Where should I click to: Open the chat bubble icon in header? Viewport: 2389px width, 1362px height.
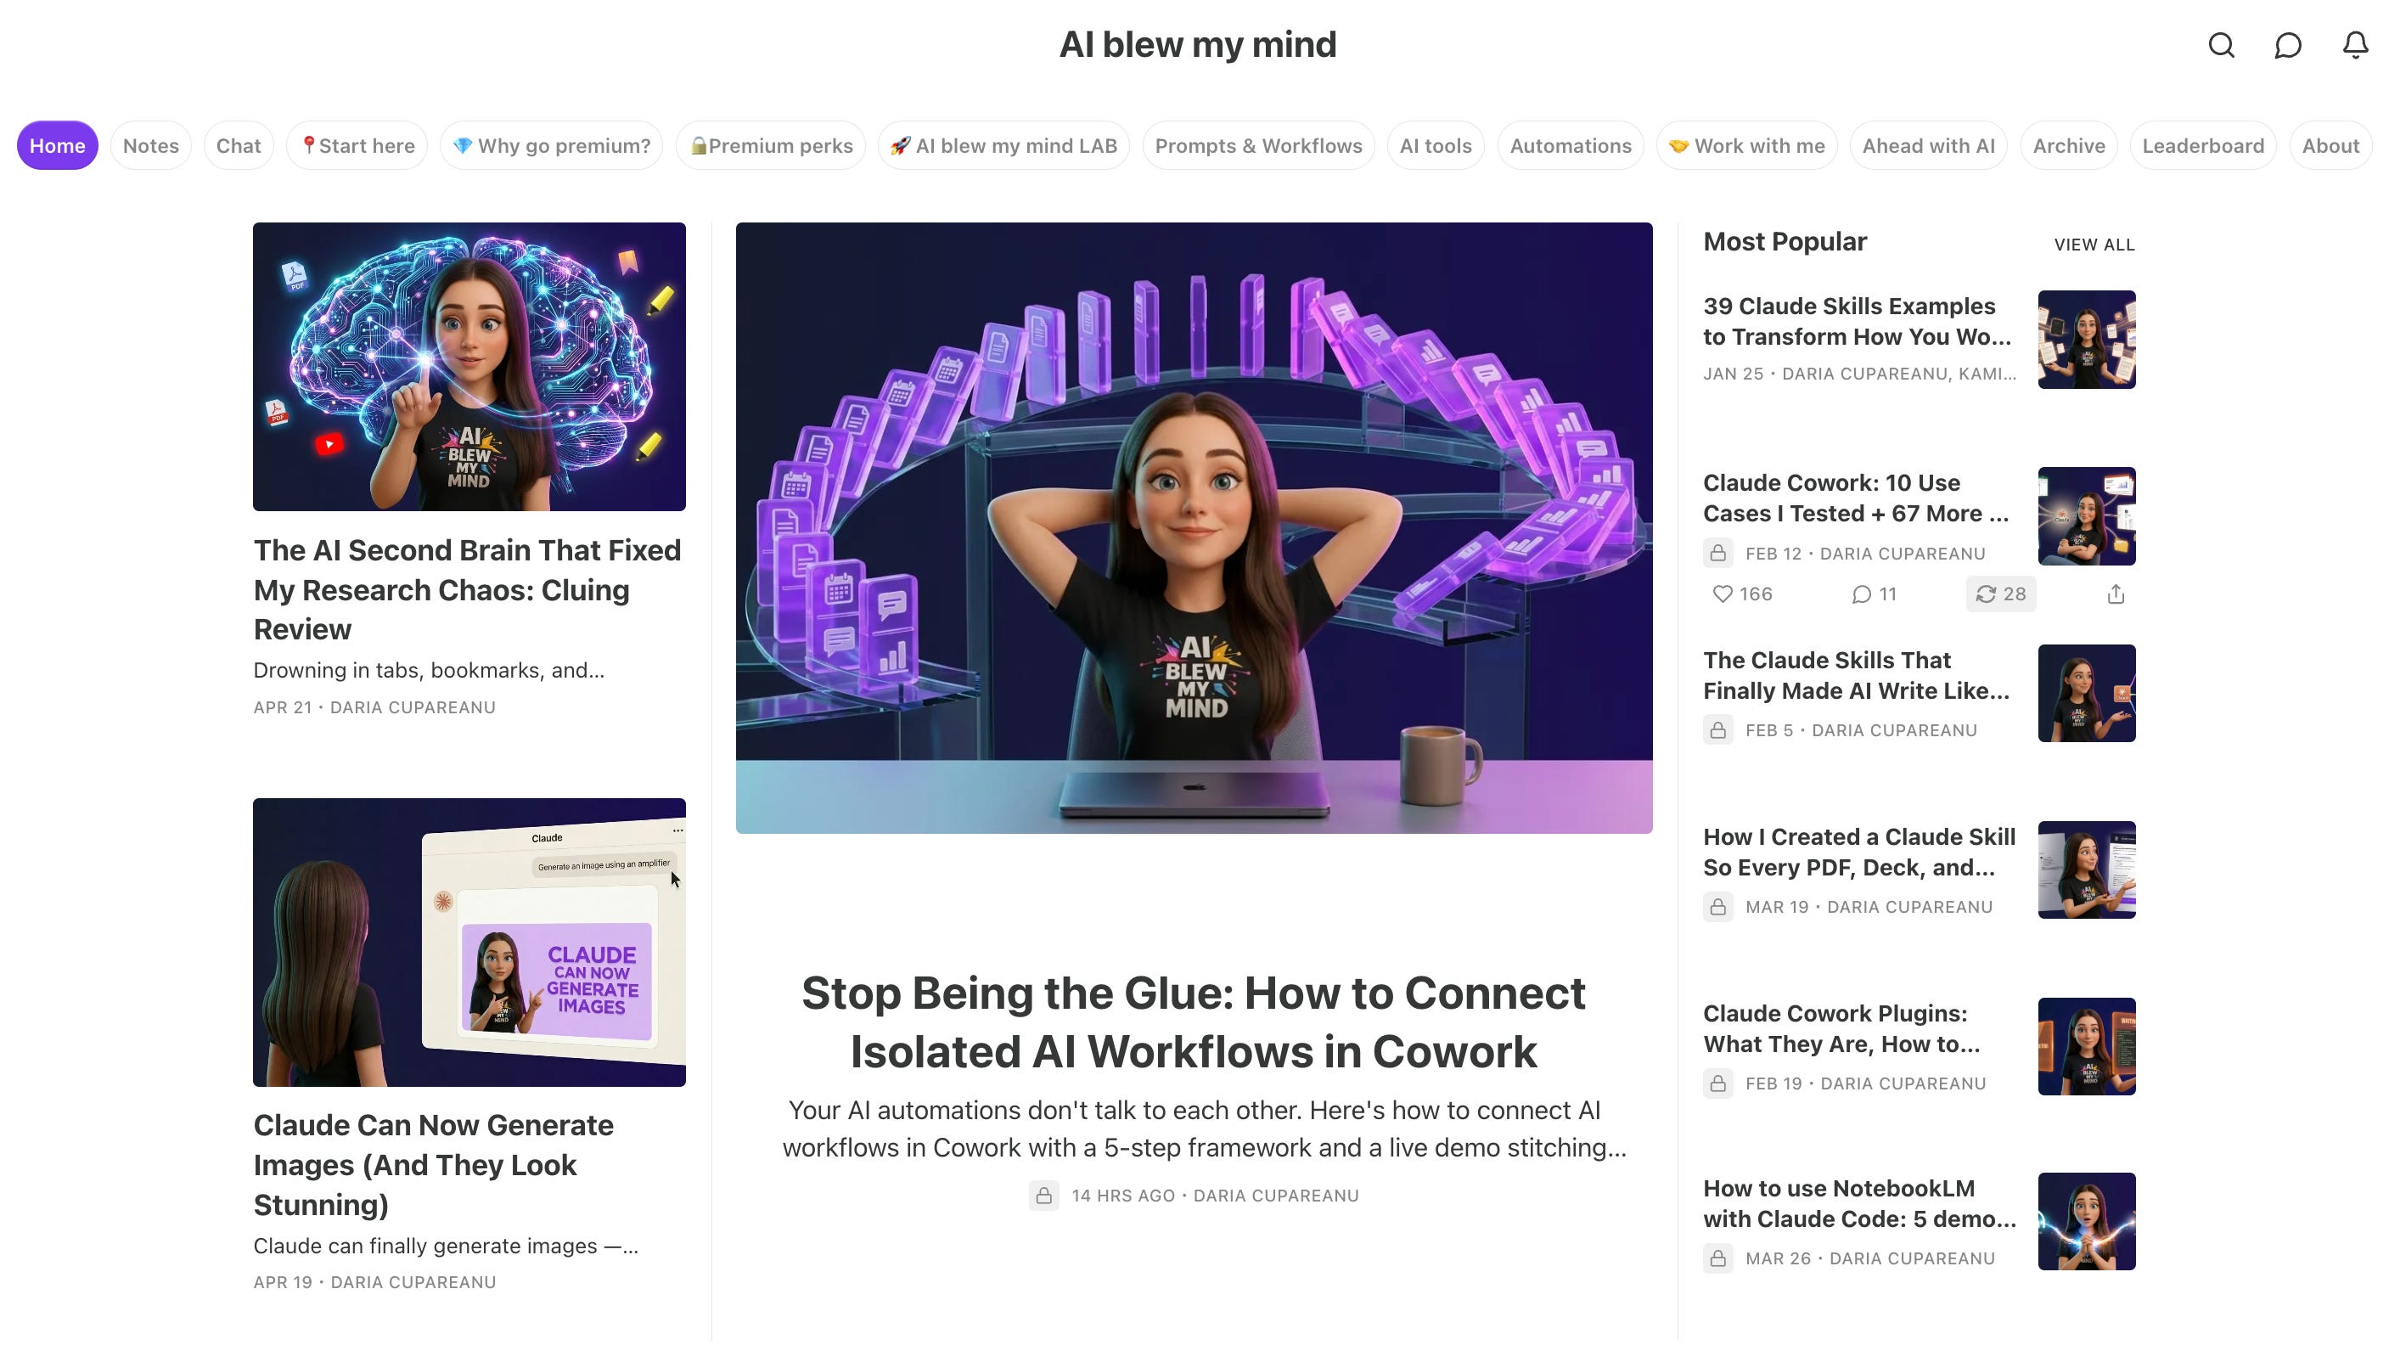[2287, 45]
